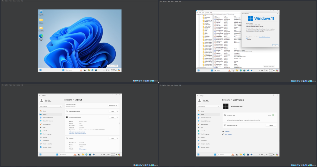Select DisplayVersion registry value
The width and height of the screenshot is (317, 167).
(x=219, y=41)
